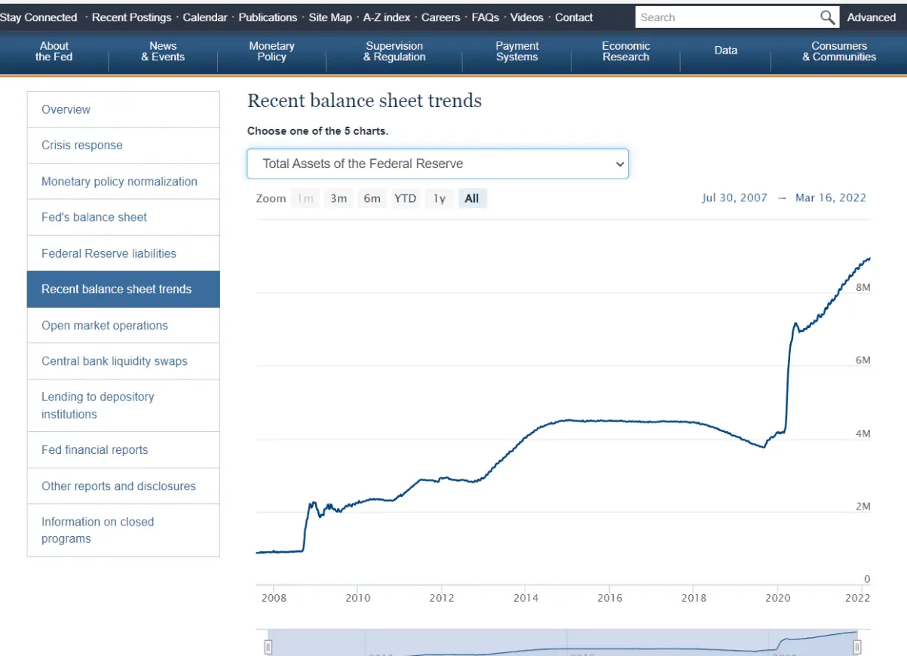Click the left range slider handle
The image size is (907, 656).
coord(268,647)
